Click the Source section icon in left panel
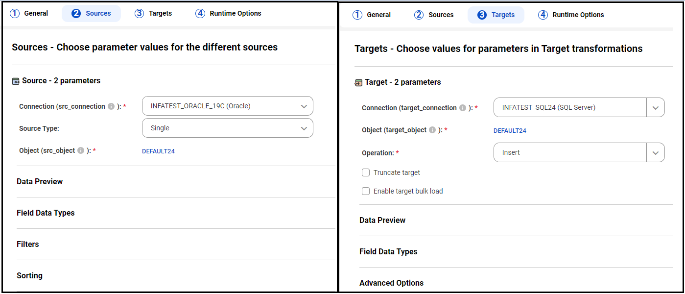 pyautogui.click(x=16, y=81)
